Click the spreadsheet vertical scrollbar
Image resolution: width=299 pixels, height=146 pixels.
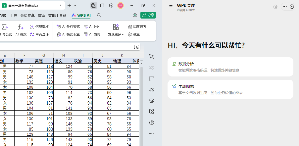click(x=141, y=106)
